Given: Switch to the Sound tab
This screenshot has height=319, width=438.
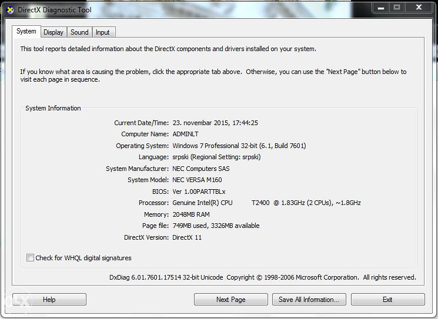Looking at the screenshot, I should 79,32.
